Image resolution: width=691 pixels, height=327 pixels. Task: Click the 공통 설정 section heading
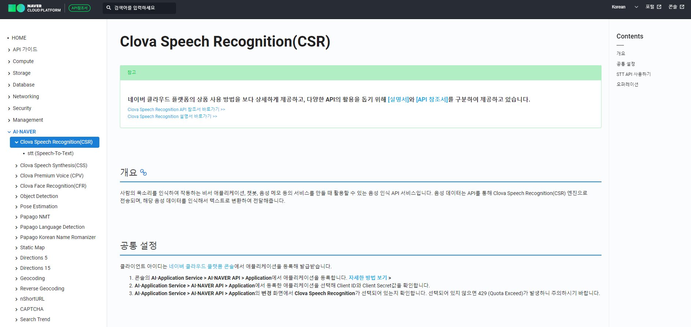(139, 245)
